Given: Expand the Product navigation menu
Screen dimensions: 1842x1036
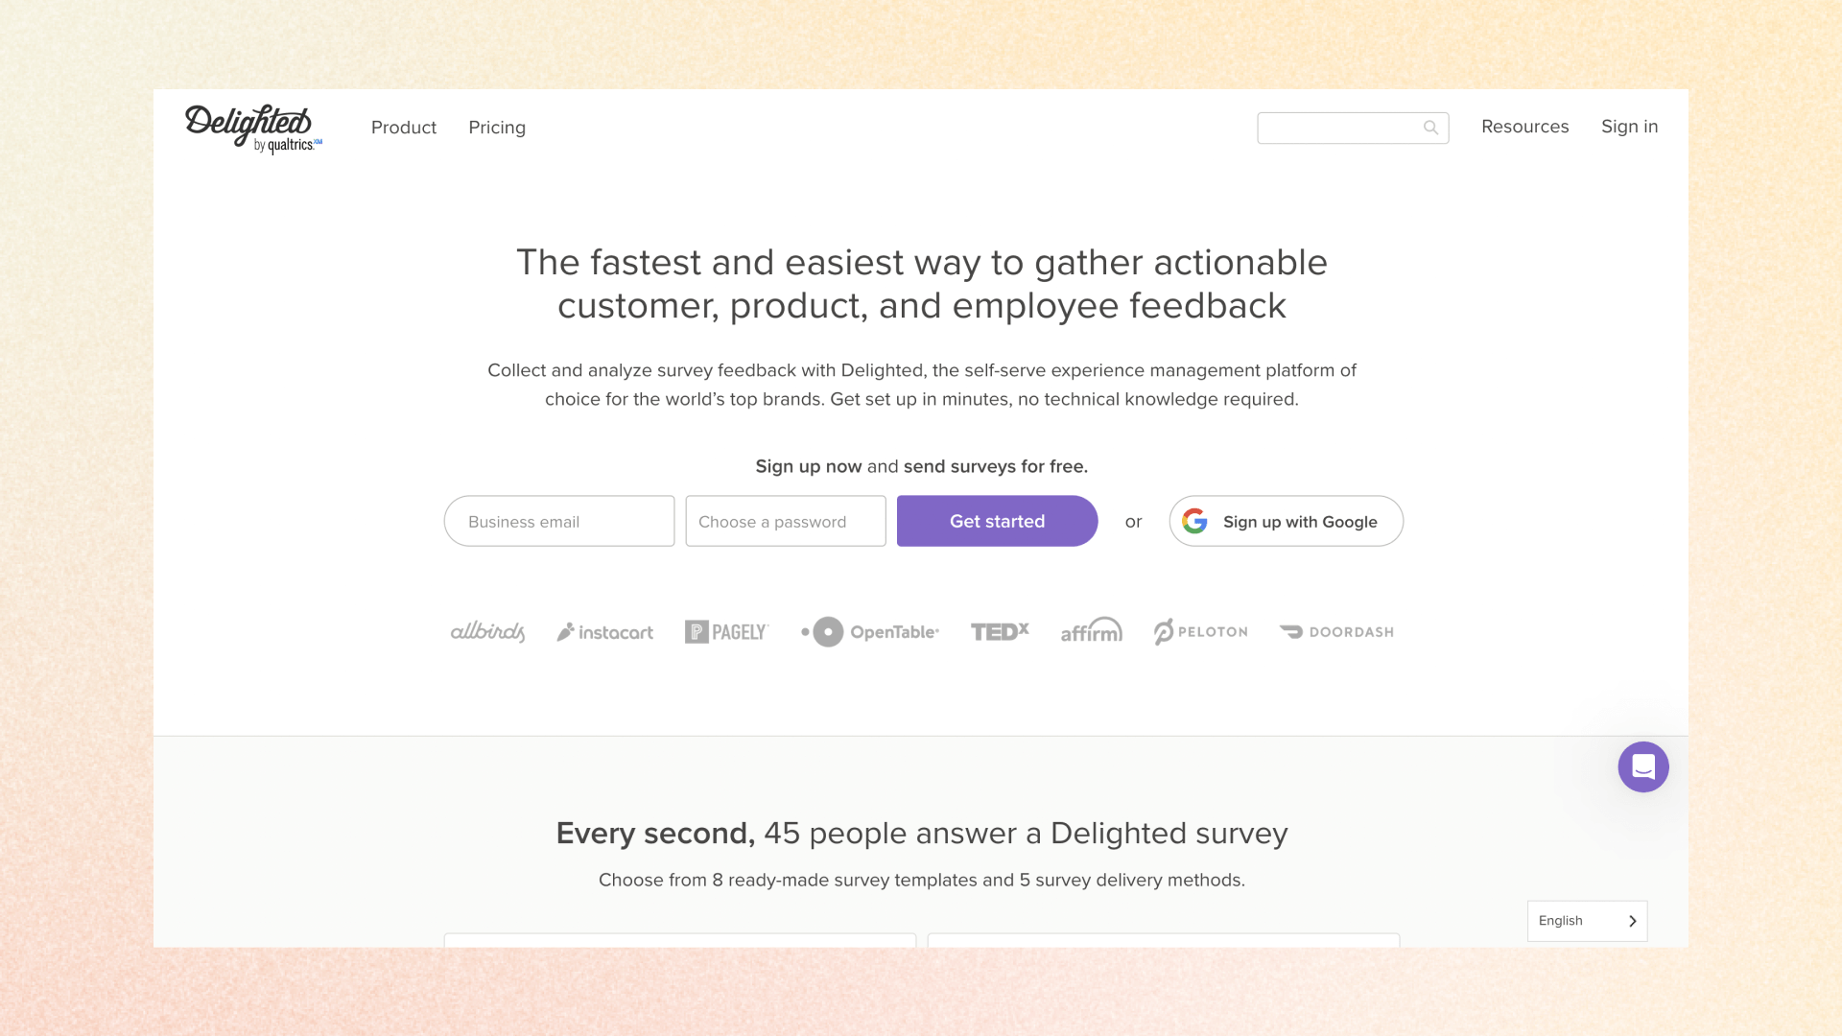Looking at the screenshot, I should click(404, 127).
